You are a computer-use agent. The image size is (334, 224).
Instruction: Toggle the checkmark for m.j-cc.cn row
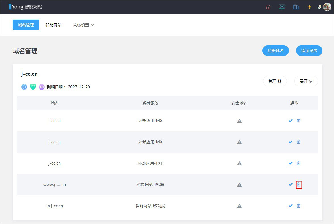click(290, 206)
